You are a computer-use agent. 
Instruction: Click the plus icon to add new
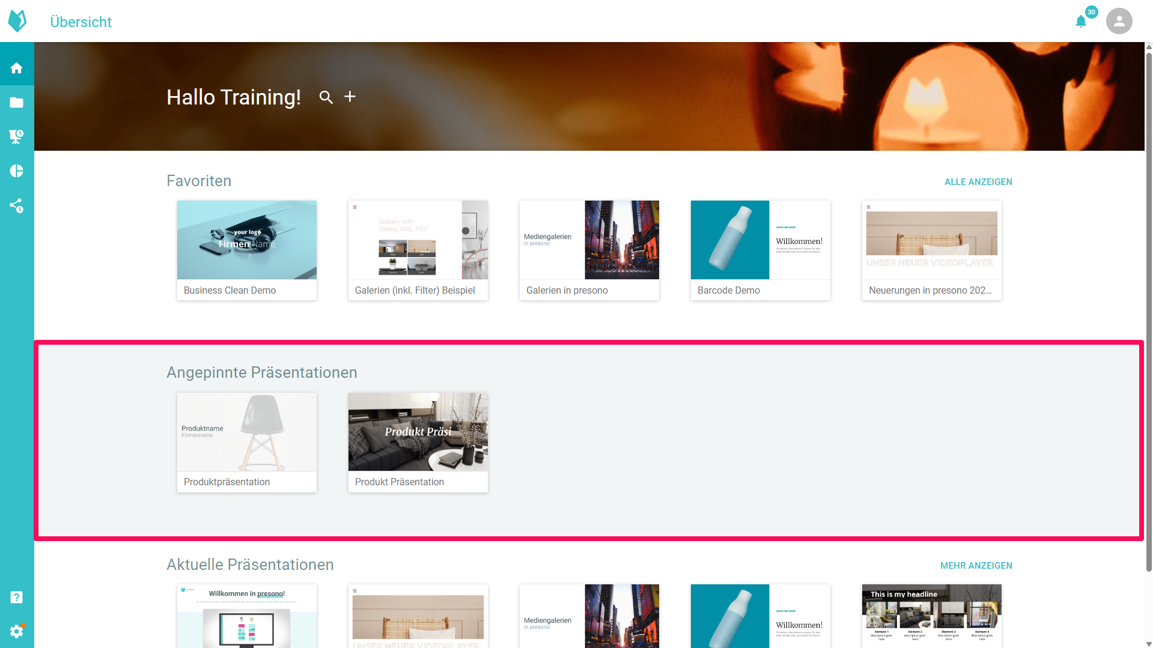point(350,97)
